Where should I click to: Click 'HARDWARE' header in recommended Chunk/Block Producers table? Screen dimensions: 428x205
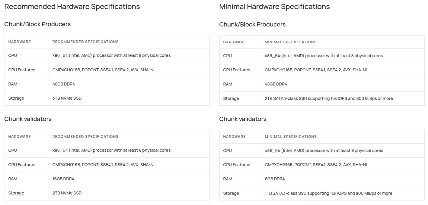pyautogui.click(x=20, y=42)
